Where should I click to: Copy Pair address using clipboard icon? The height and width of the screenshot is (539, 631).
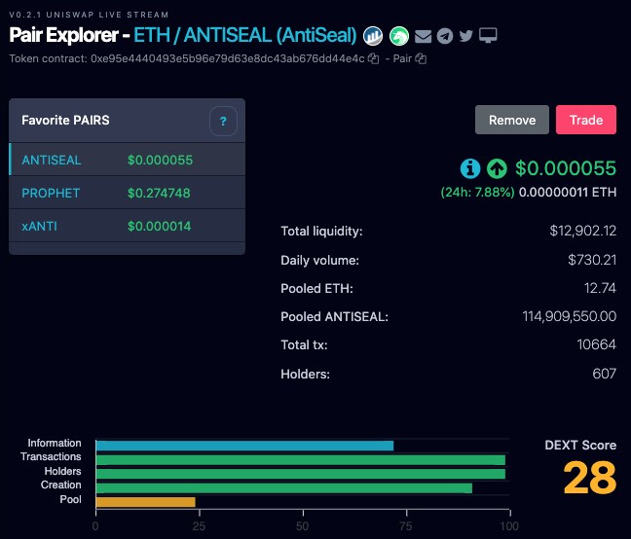[x=421, y=58]
